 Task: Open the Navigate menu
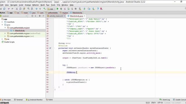(x=14, y=5)
